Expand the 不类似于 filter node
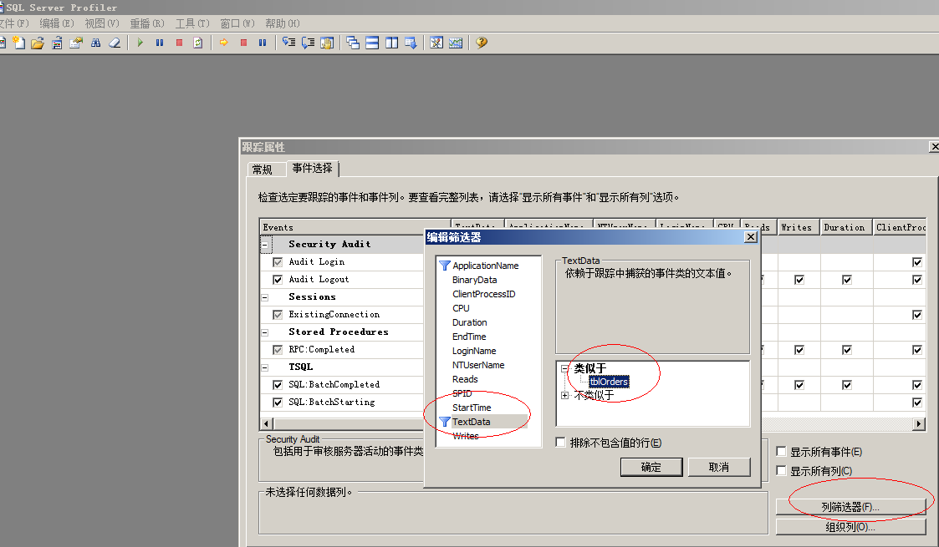 coord(565,395)
